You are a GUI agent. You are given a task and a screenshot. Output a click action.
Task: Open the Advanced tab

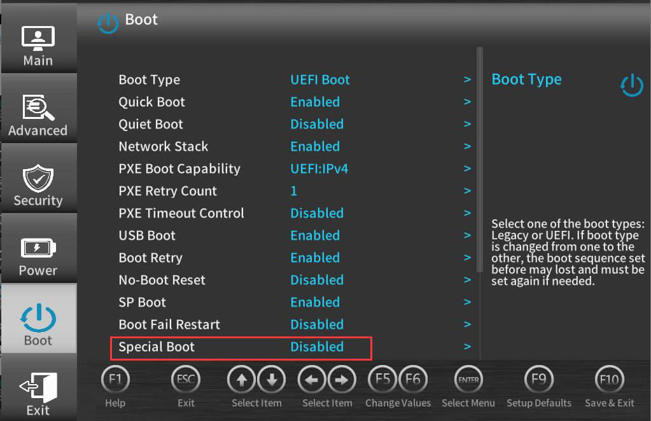pos(38,114)
